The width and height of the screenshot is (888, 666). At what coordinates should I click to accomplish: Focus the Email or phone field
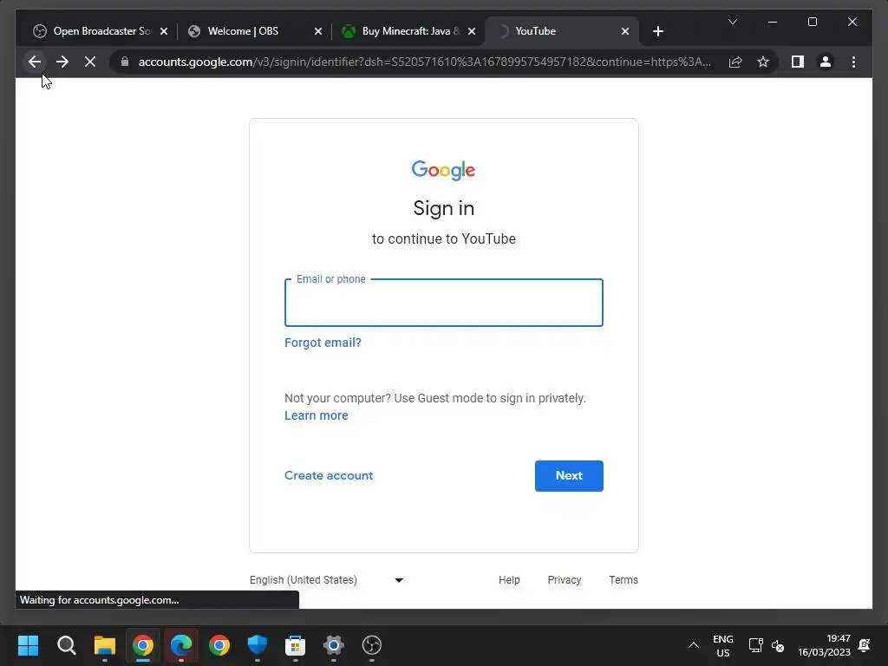tap(443, 303)
